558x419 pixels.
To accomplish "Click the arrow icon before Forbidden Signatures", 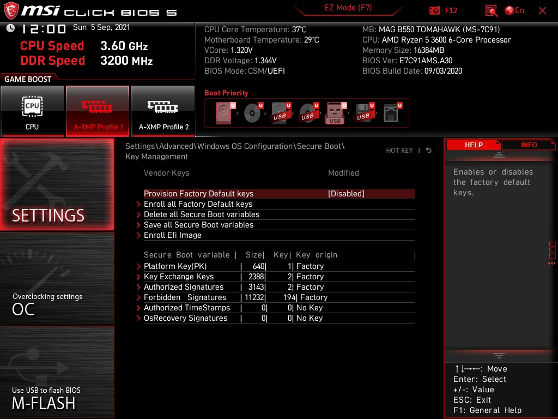I will click(139, 297).
